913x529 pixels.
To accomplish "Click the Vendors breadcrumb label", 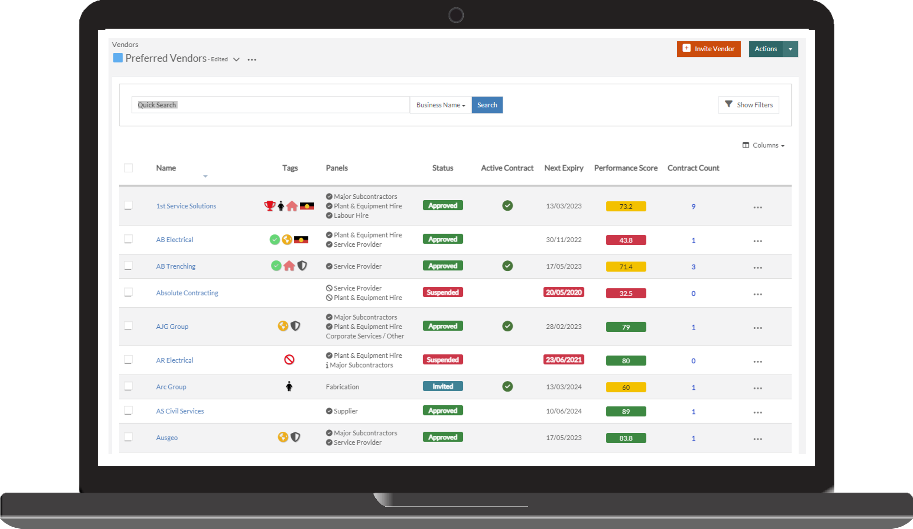I will (125, 45).
